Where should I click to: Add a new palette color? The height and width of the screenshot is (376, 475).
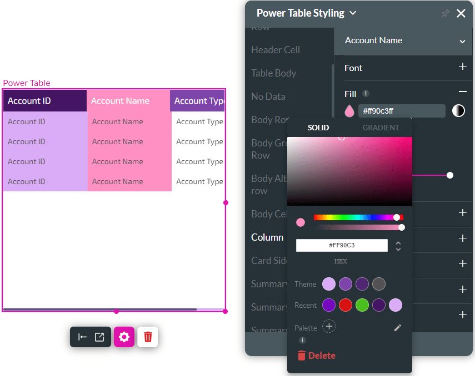[329, 327]
